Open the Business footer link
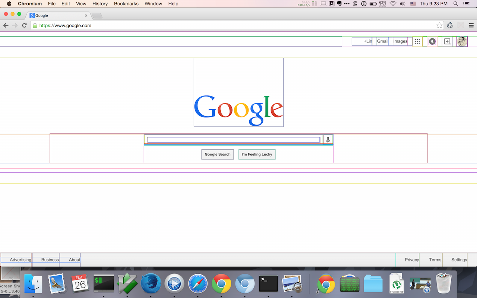Viewport: 477px width, 298px height. (x=50, y=260)
